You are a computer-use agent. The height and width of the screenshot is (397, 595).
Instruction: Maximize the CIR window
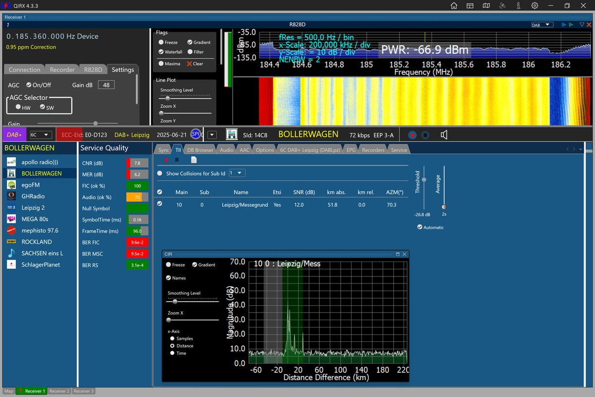point(398,254)
